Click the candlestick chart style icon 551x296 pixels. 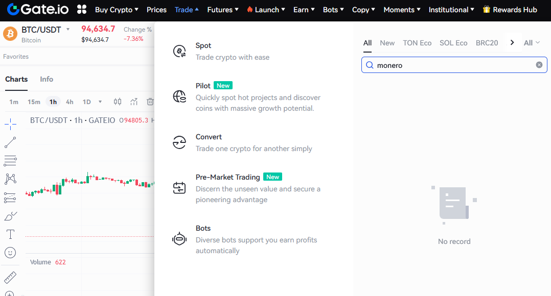click(118, 102)
